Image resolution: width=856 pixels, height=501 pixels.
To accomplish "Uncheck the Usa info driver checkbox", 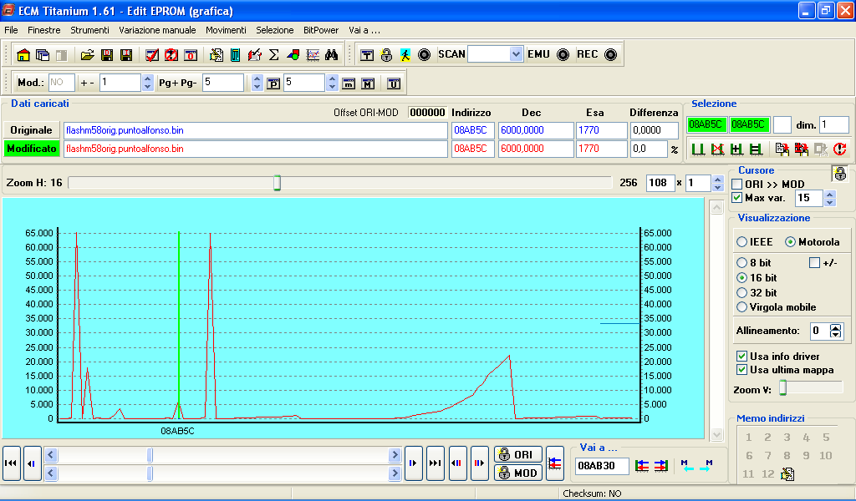I will 741,357.
